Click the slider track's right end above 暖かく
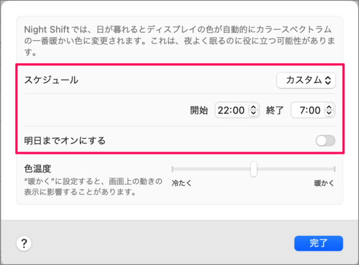 334,169
